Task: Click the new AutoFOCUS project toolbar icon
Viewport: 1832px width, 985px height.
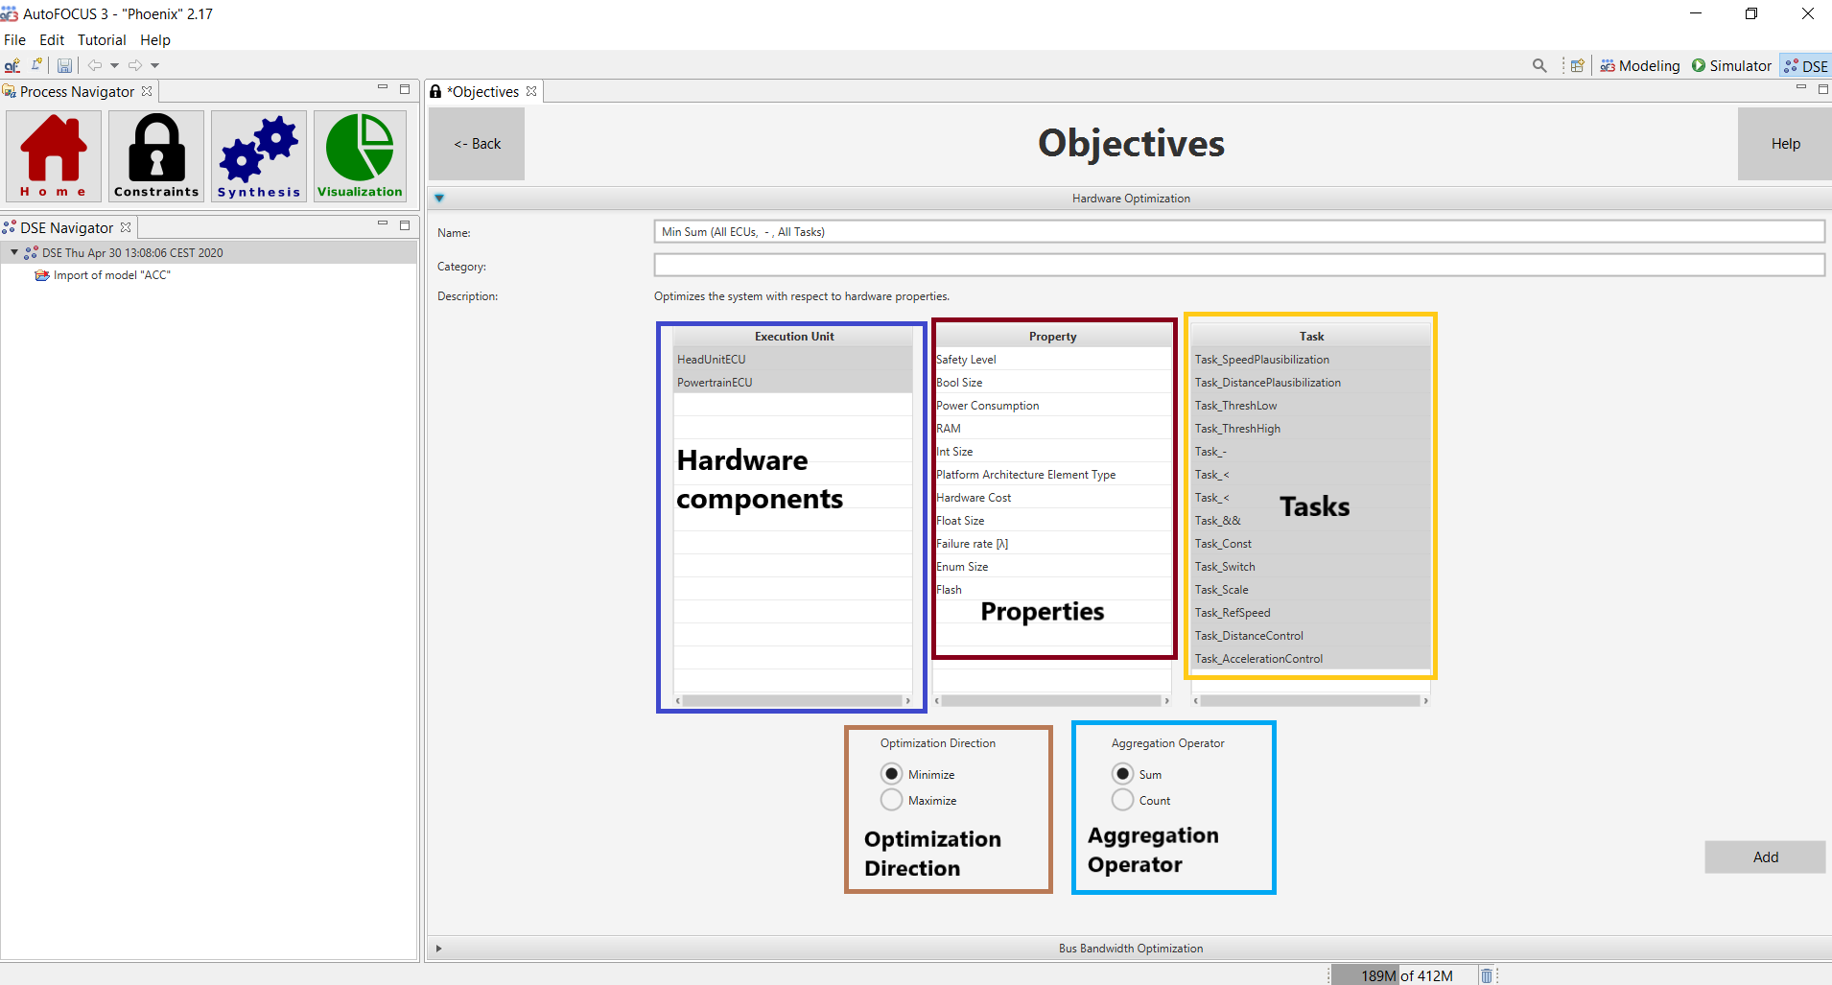Action: (x=12, y=65)
